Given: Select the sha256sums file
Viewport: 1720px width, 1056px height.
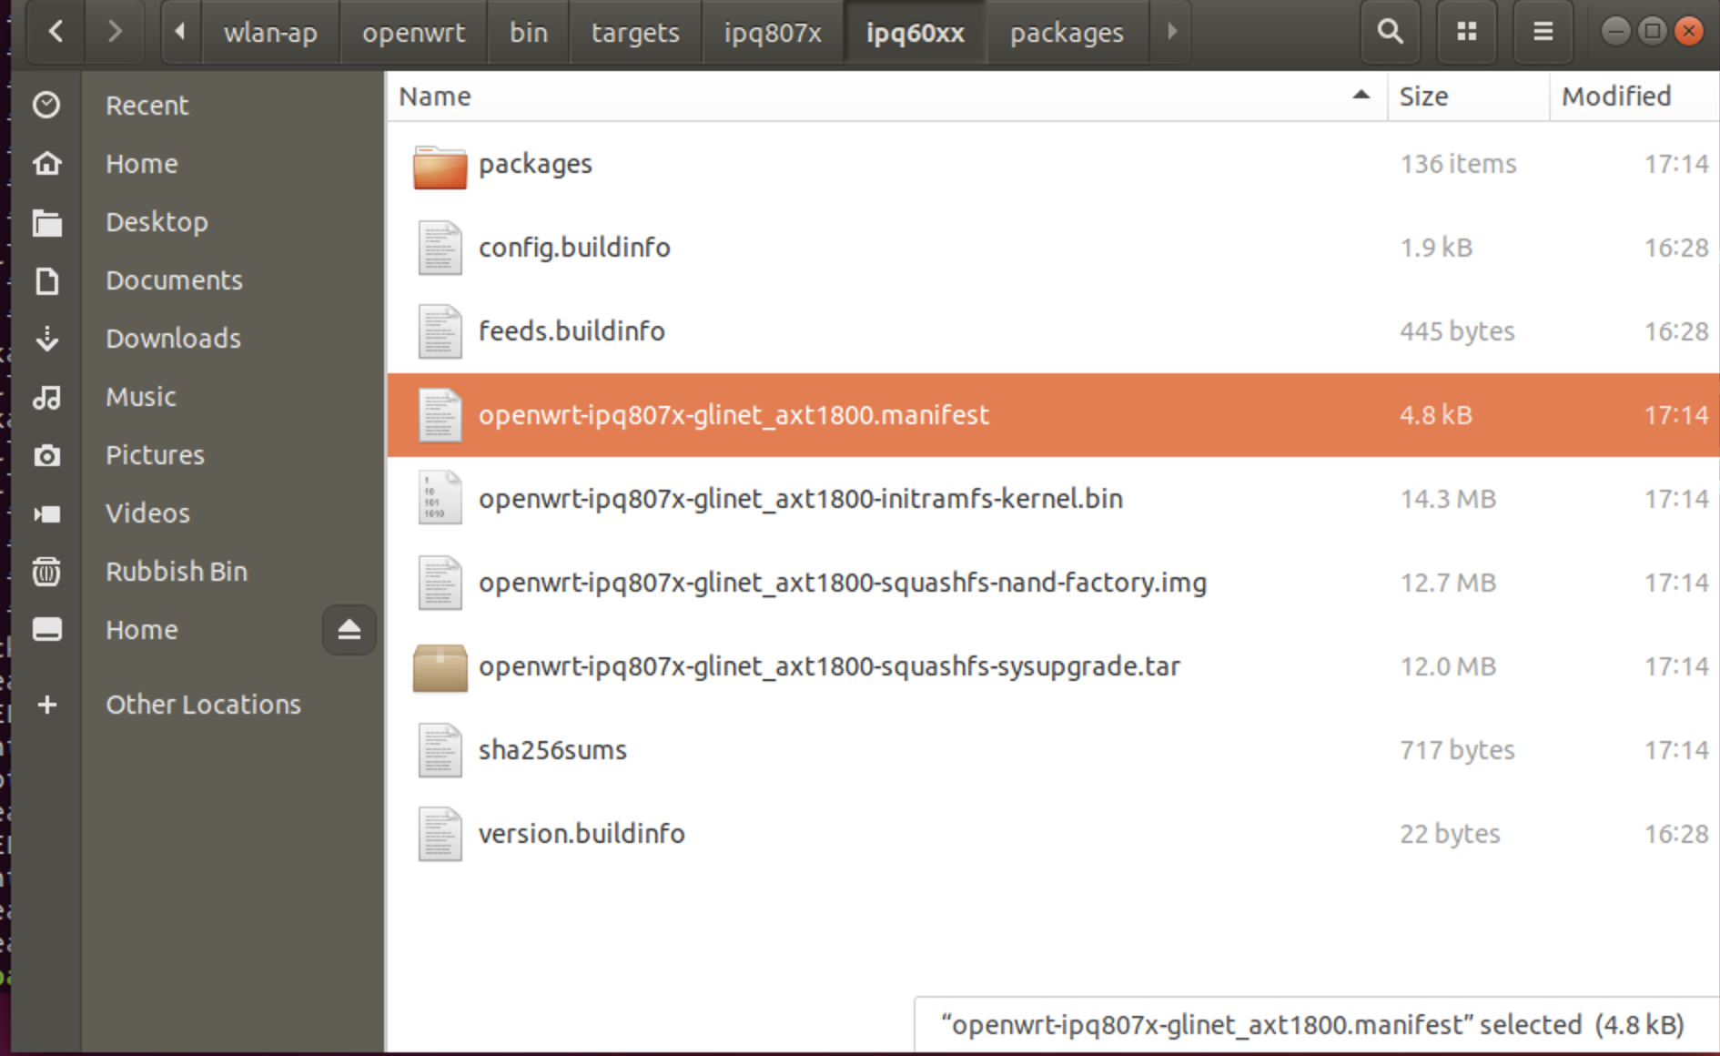Looking at the screenshot, I should point(552,749).
